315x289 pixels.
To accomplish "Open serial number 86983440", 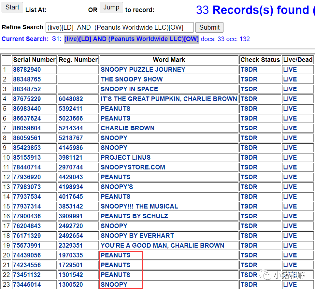I will coord(27,109).
